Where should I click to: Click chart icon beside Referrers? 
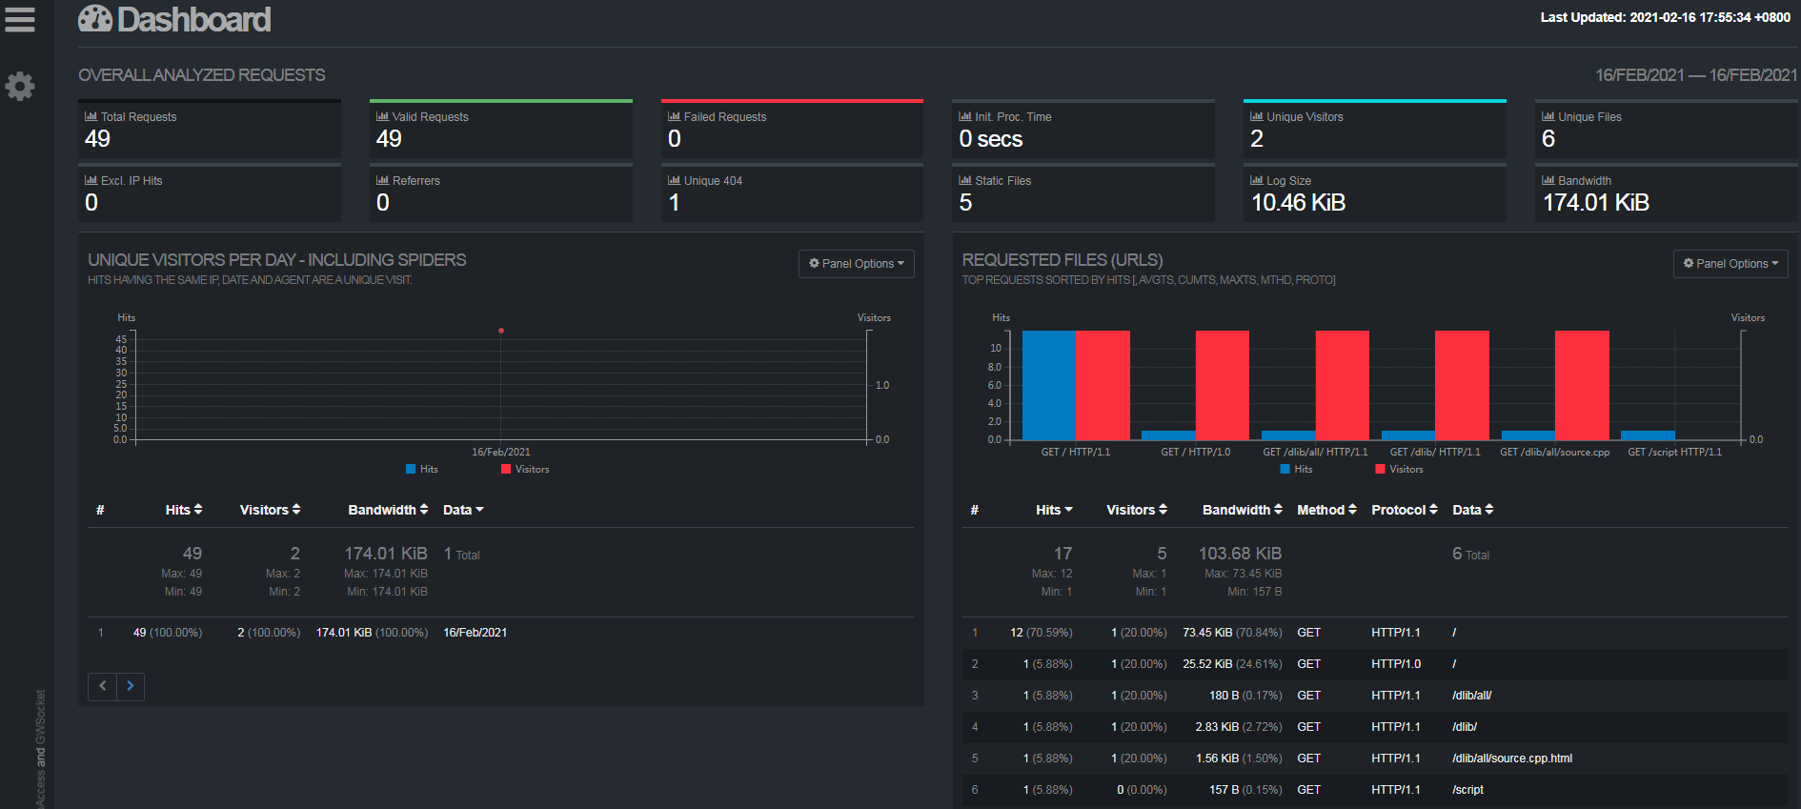(x=382, y=180)
